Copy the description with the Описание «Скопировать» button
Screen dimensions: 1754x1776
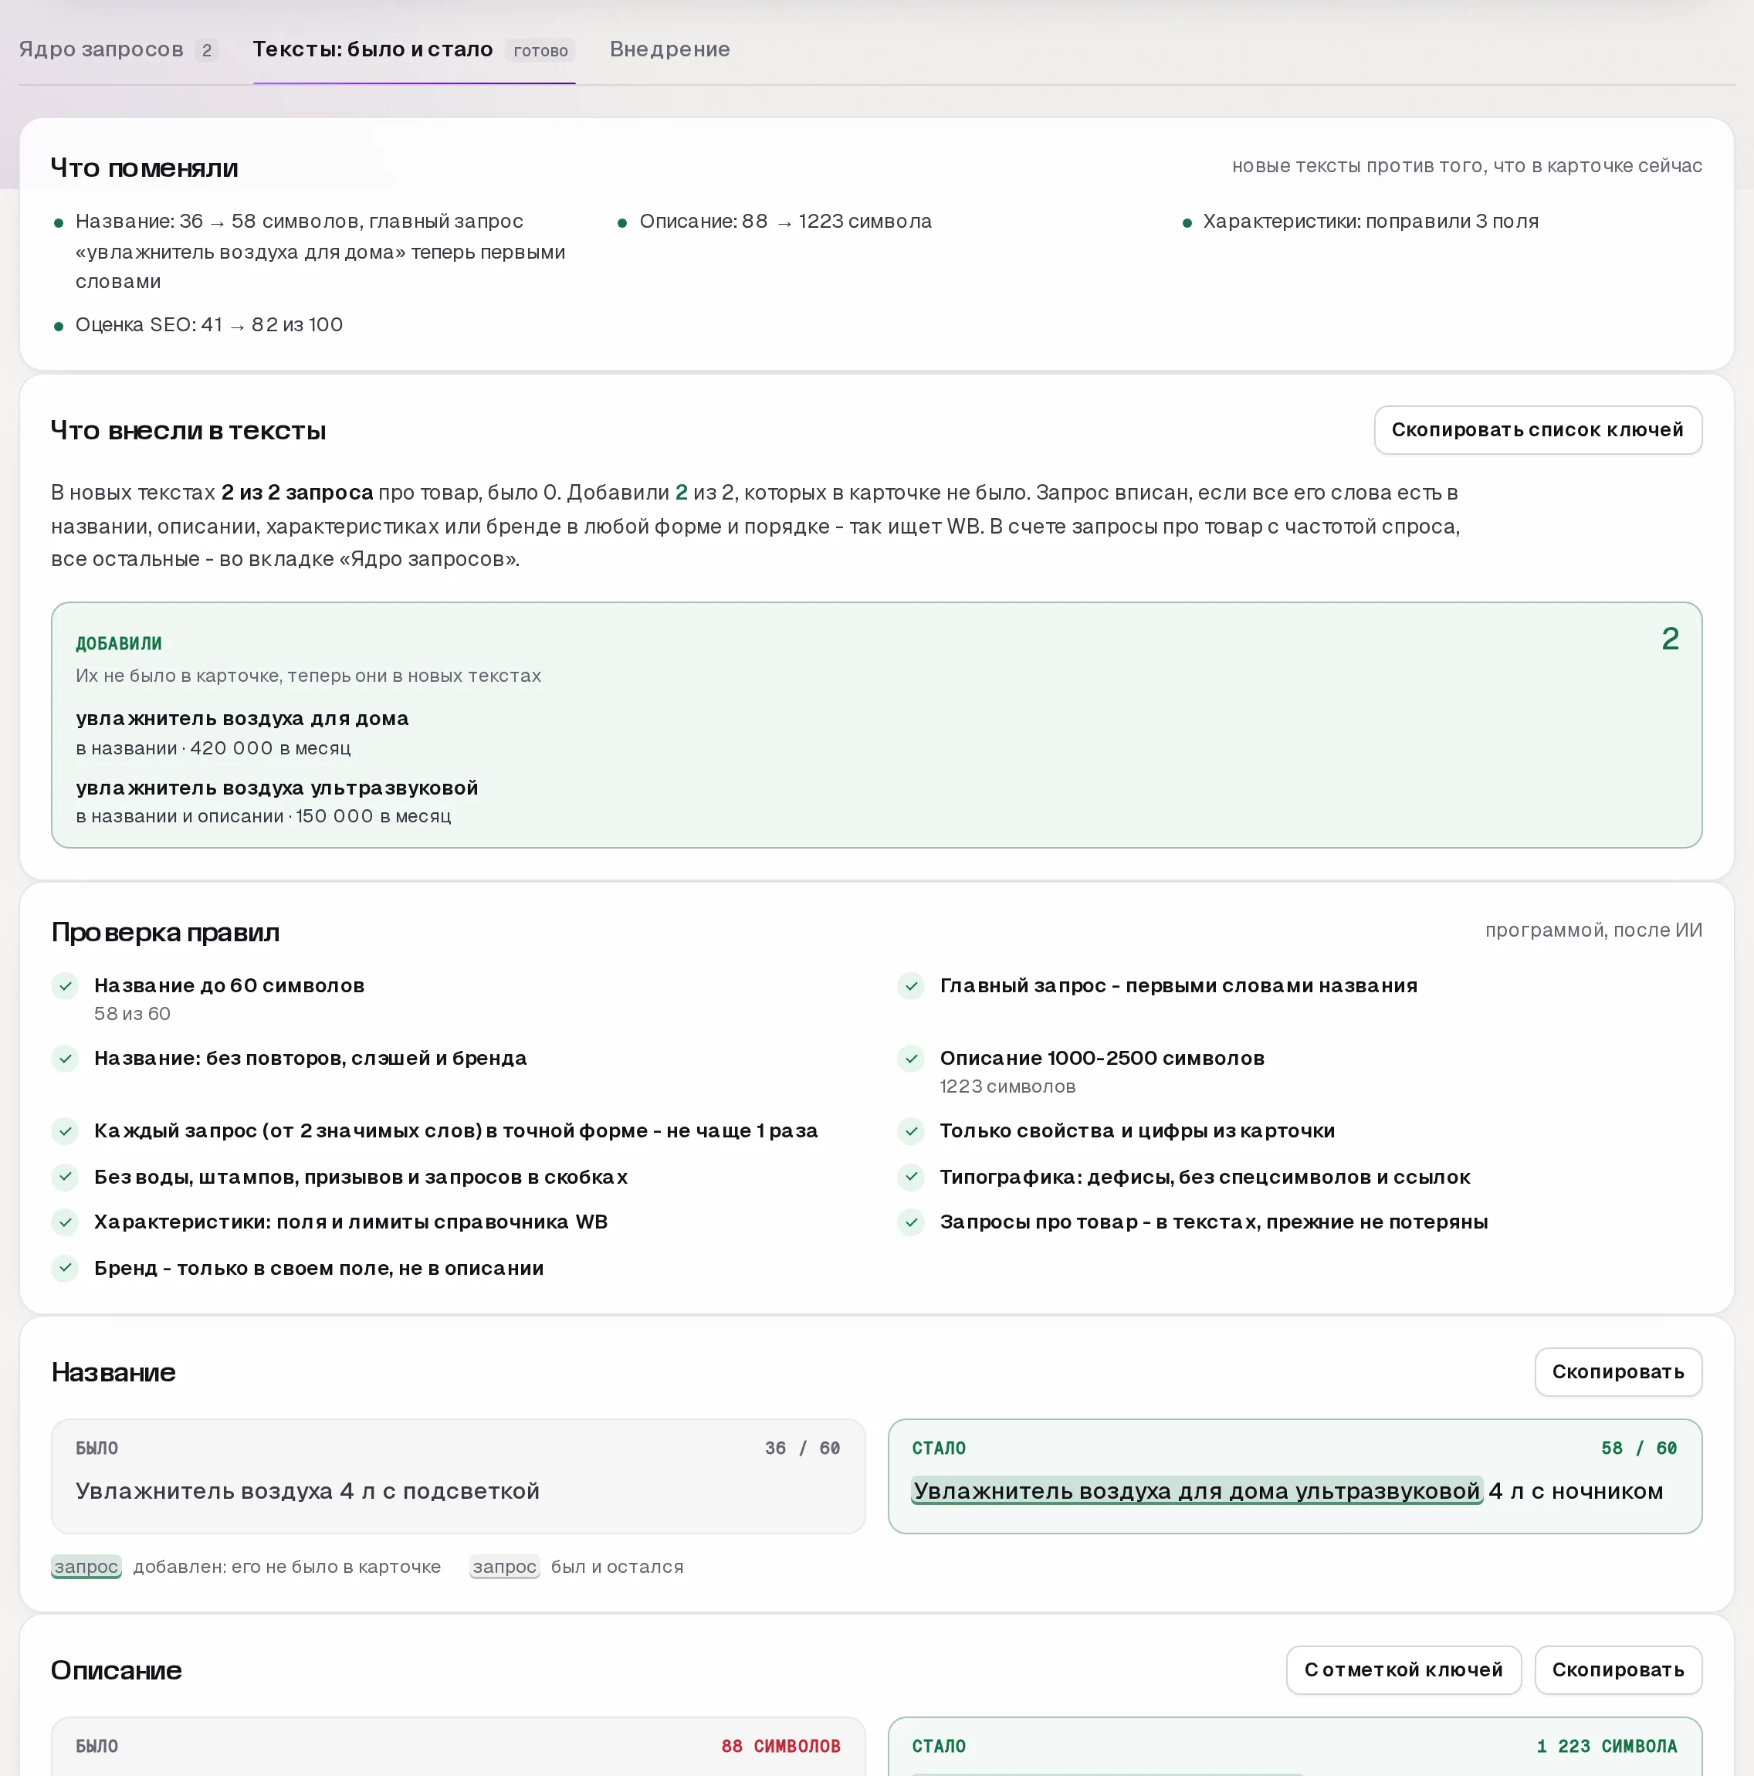point(1618,1669)
